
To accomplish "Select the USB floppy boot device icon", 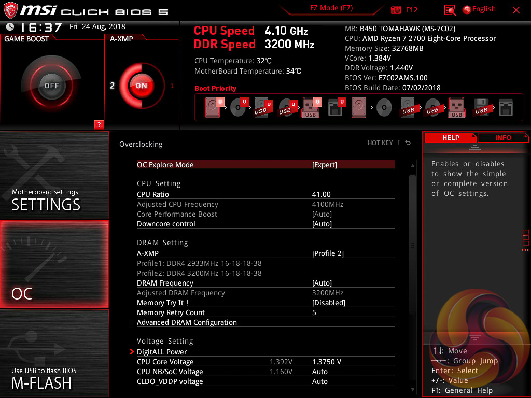I will click(x=481, y=107).
